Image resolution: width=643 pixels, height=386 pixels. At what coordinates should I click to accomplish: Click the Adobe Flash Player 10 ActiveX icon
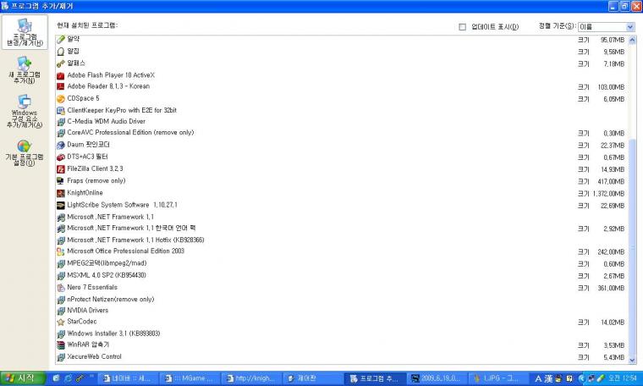[61, 75]
